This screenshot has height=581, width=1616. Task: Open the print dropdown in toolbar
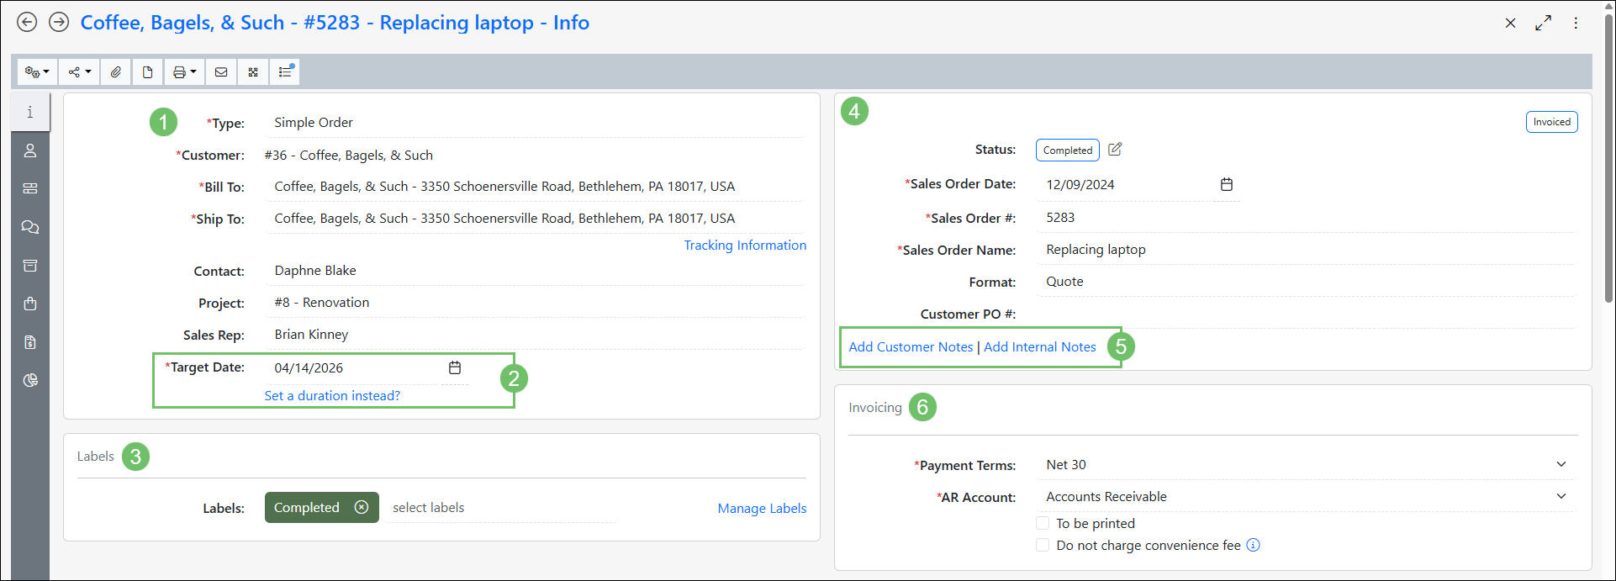184,72
